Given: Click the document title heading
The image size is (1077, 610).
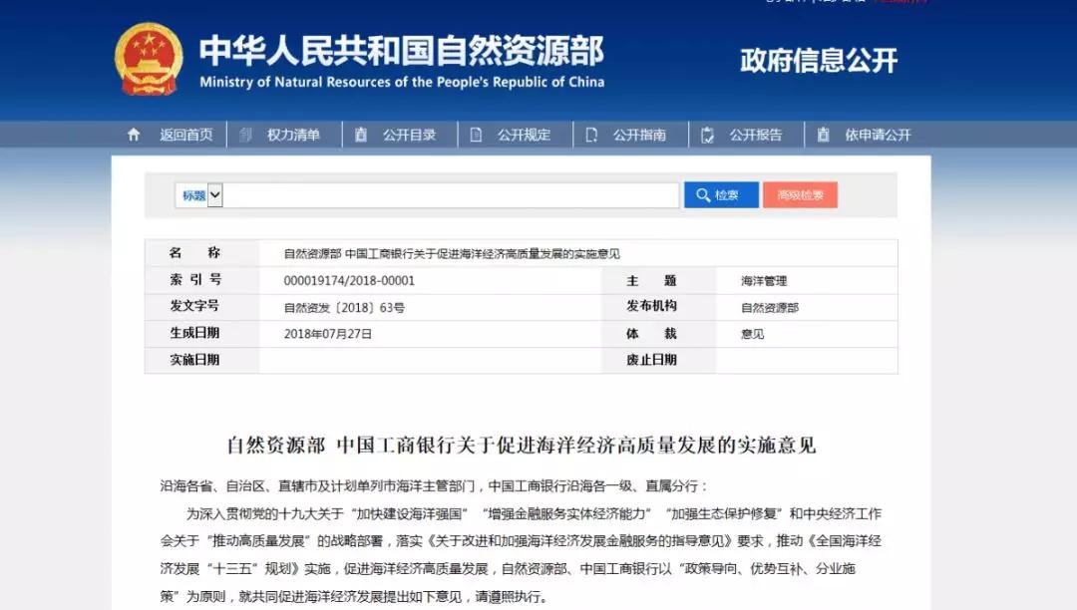Looking at the screenshot, I should [x=521, y=445].
